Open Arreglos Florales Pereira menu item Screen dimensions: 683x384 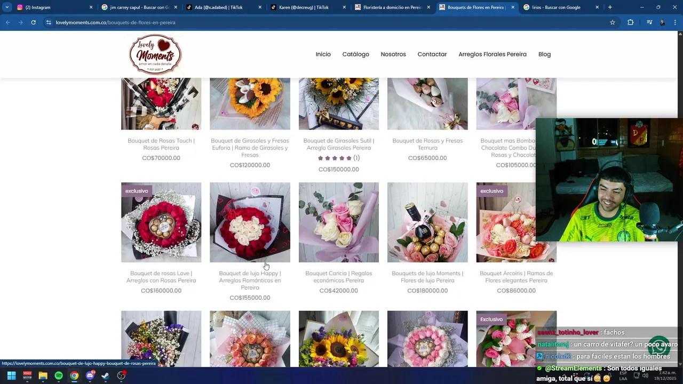(493, 54)
